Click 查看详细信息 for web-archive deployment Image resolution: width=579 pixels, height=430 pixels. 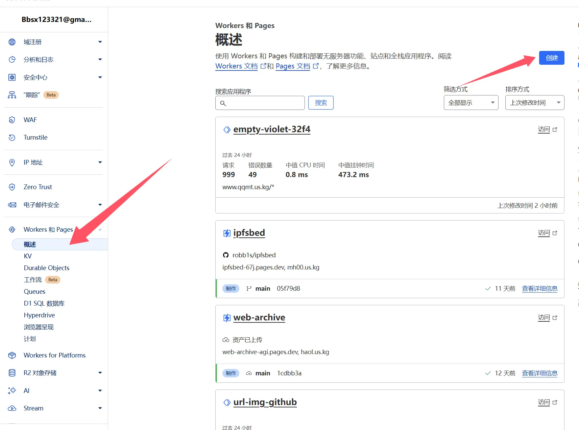540,373
